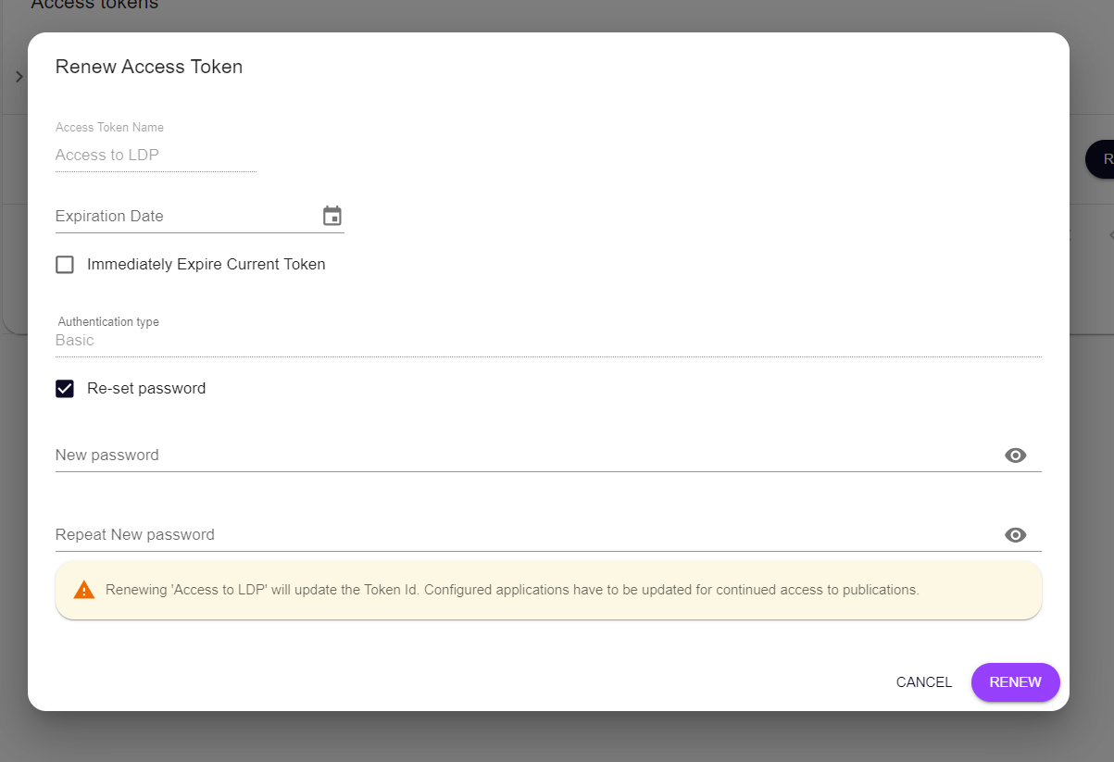Uncheck the Re-set password checkbox
The width and height of the screenshot is (1114, 762).
(65, 389)
